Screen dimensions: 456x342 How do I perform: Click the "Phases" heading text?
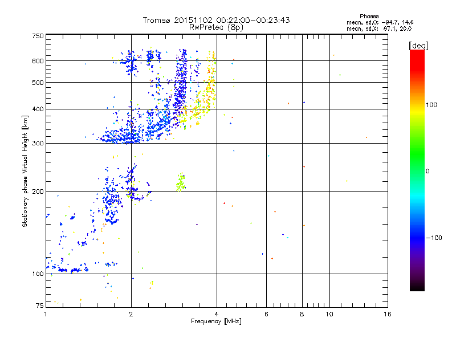click(x=369, y=17)
